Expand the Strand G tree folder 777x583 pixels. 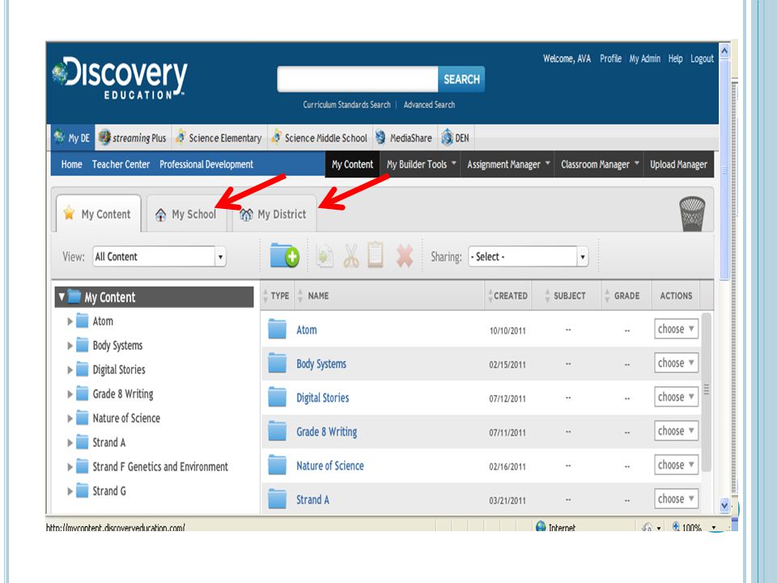coord(70,492)
